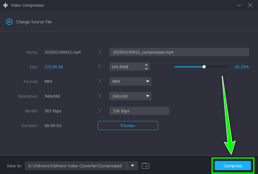Click the Change Source File plus icon

9,22
